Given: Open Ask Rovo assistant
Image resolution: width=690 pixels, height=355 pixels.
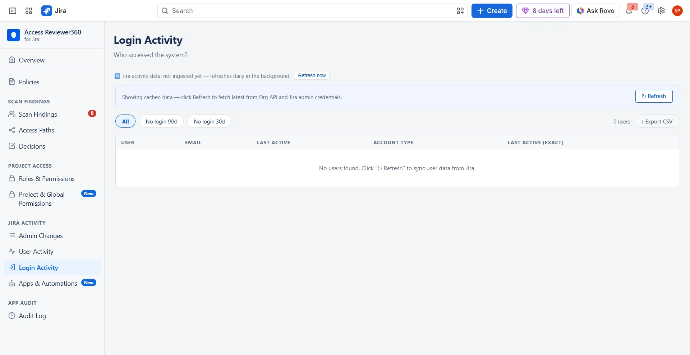Looking at the screenshot, I should pyautogui.click(x=595, y=11).
